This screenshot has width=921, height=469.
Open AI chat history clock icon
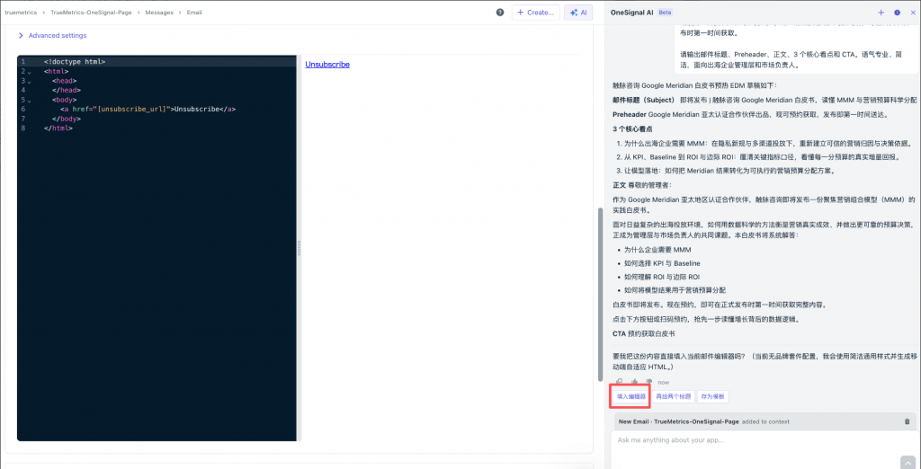[x=897, y=13]
